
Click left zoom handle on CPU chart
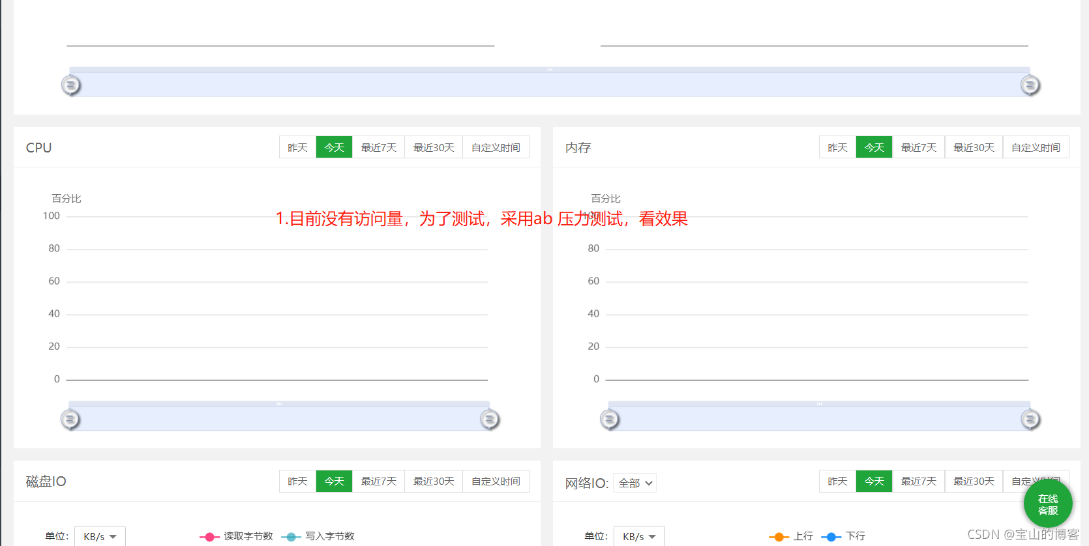(70, 419)
